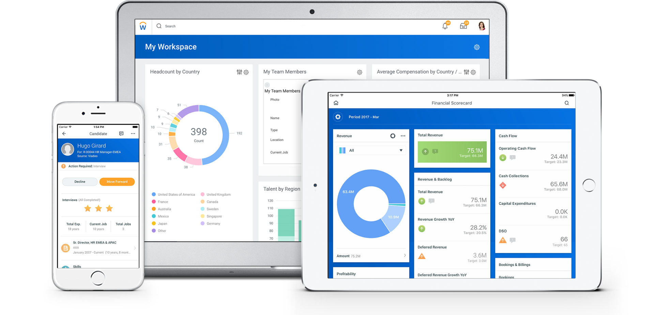Open notifications via the bell icon
Image resolution: width=654 pixels, height=315 pixels.
(445, 26)
